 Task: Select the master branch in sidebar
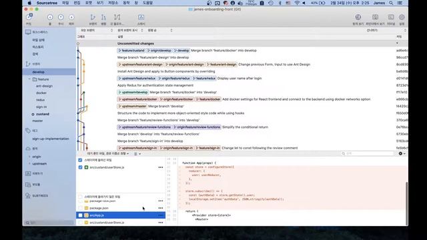point(37,121)
